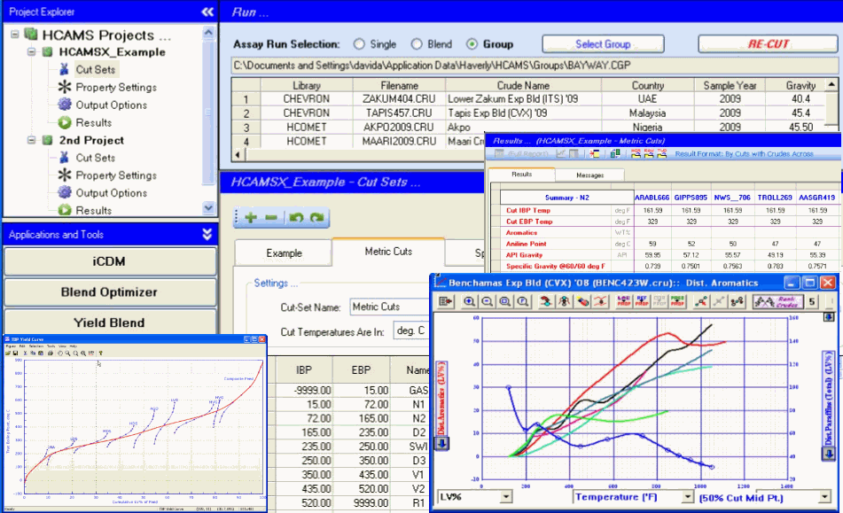Click the first yellow folder icon in Results toolbar

[x=636, y=153]
